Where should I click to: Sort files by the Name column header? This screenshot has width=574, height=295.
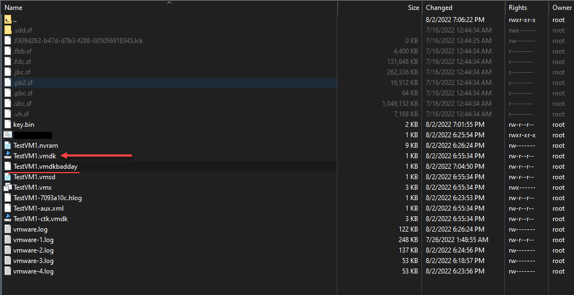click(14, 8)
